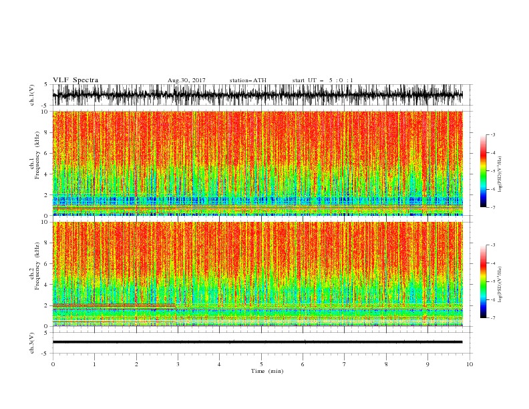Click the 'VLF Spectra' title text
Viewport: 529px width, 409px height.
coord(75,80)
